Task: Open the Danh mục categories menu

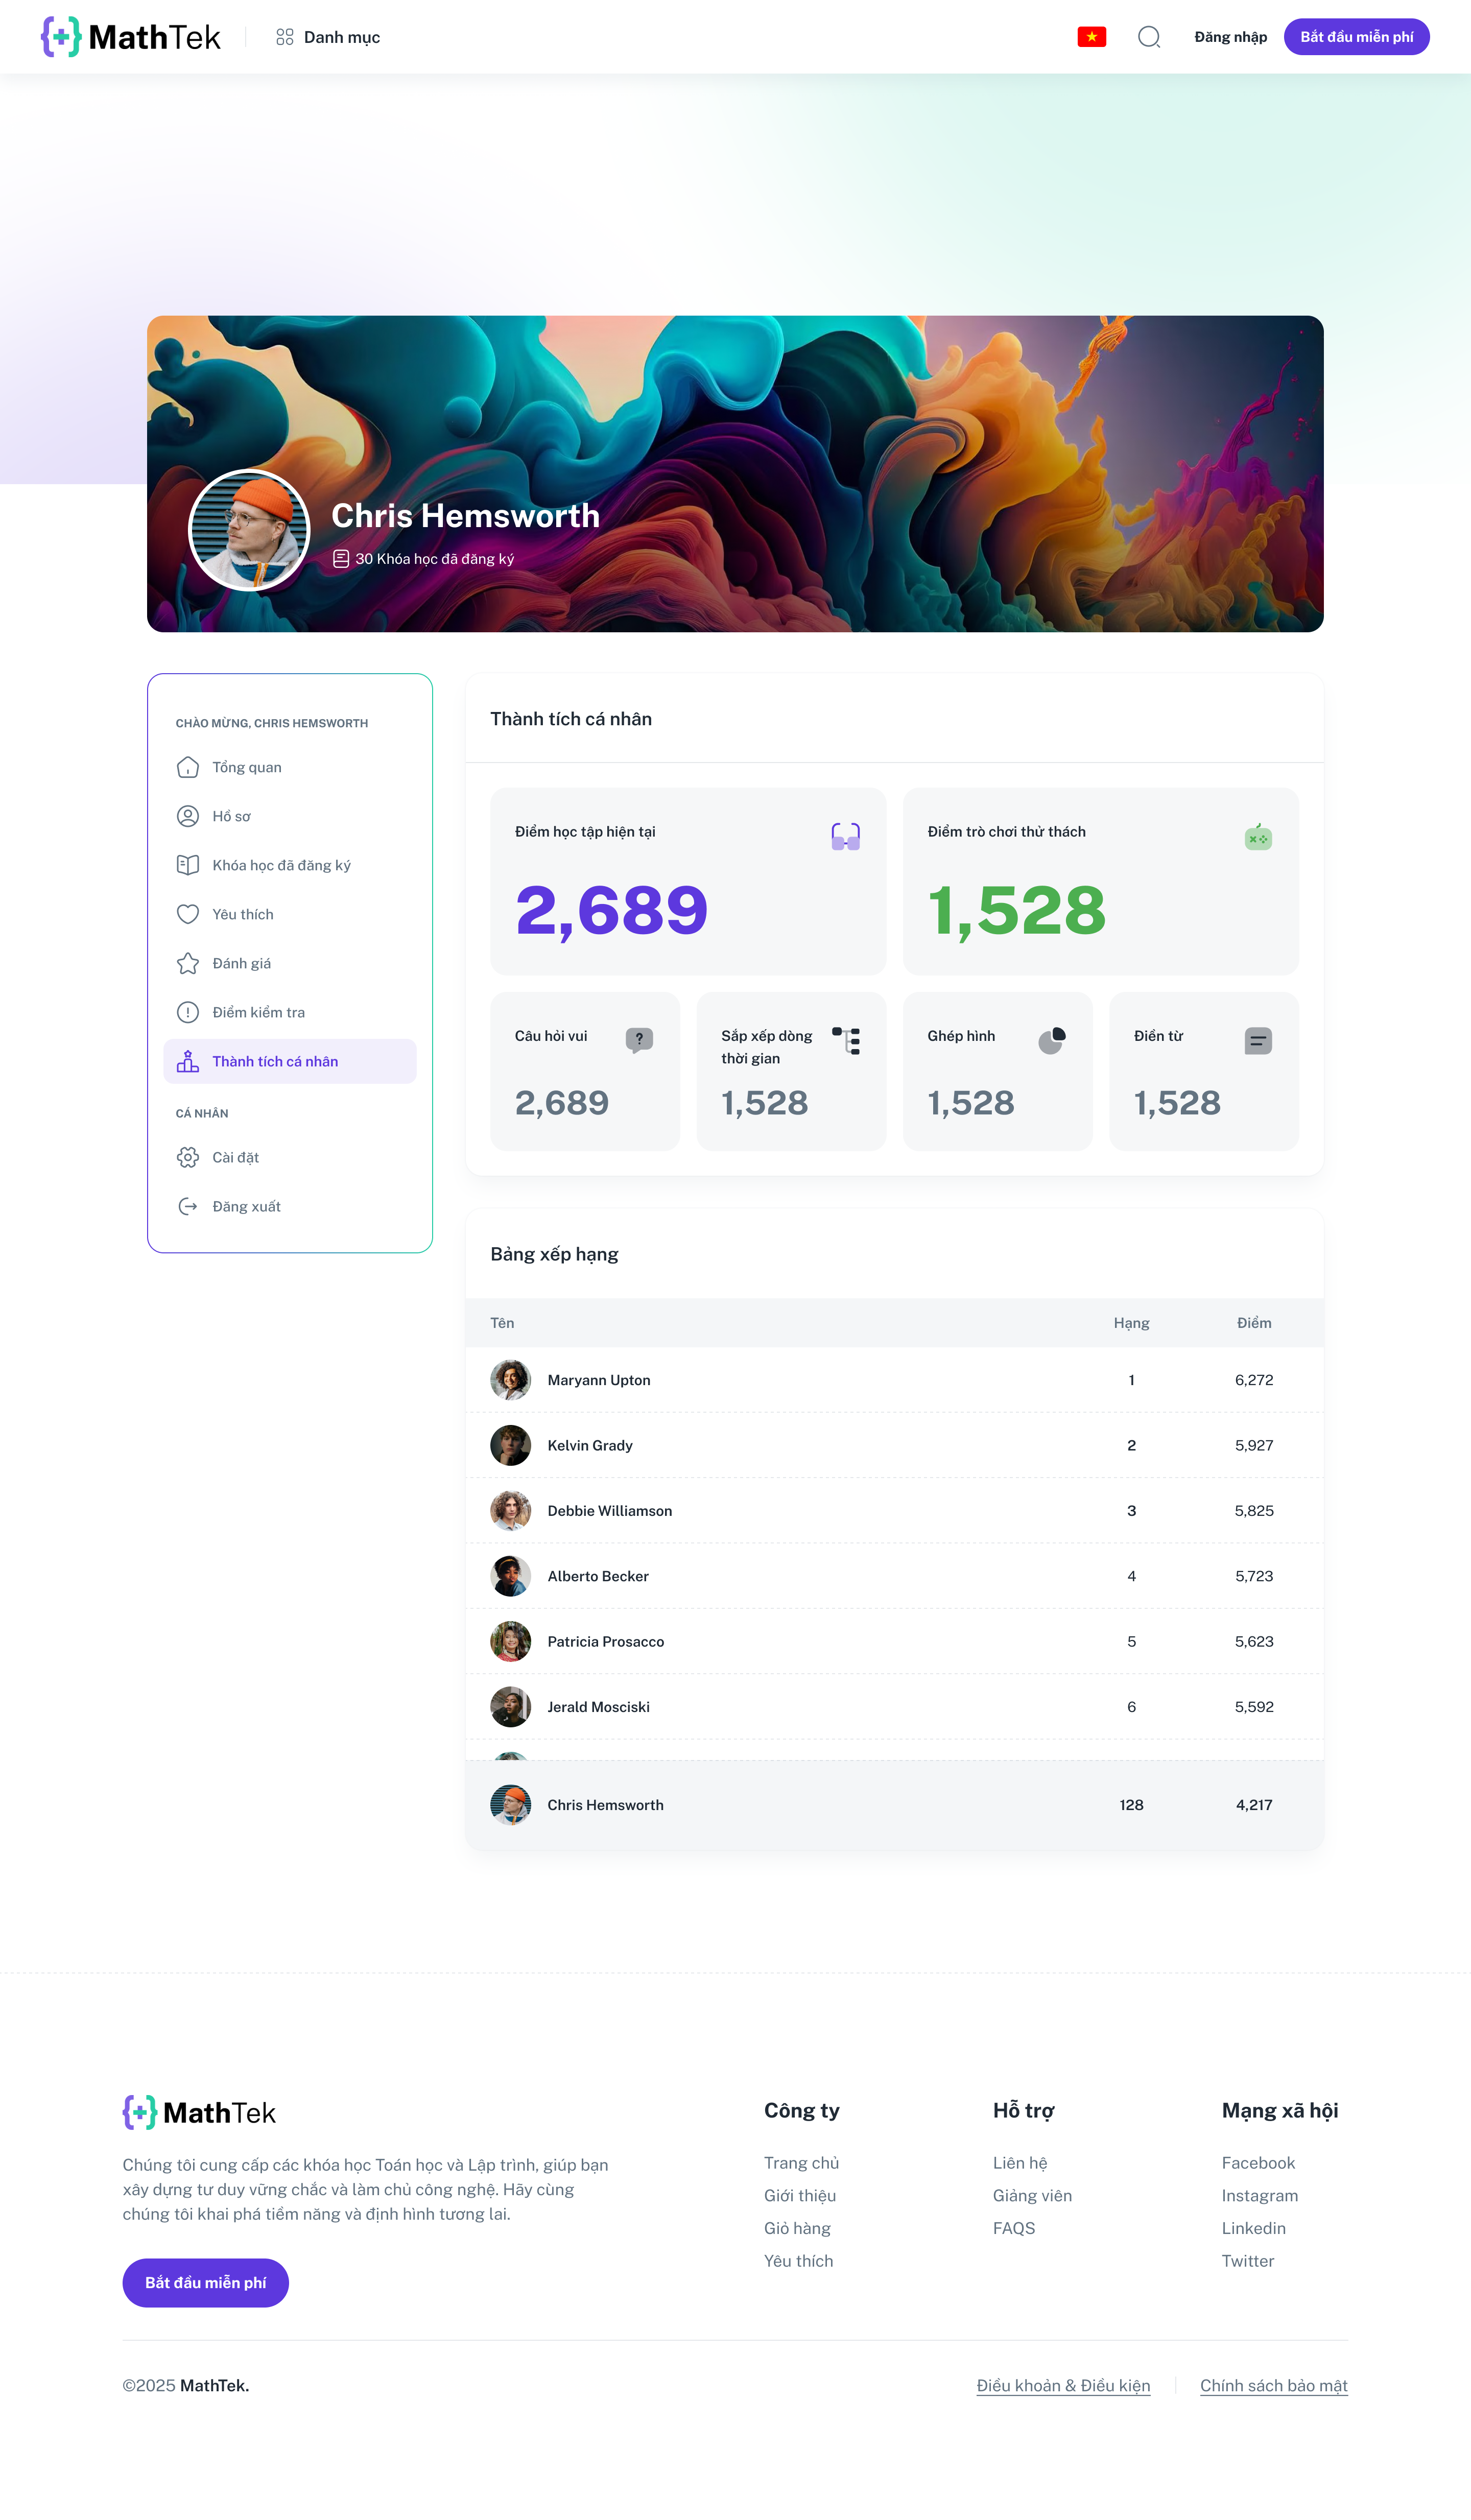Action: point(328,37)
